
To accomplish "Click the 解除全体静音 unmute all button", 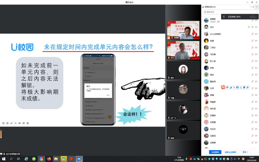I will pos(230,152).
